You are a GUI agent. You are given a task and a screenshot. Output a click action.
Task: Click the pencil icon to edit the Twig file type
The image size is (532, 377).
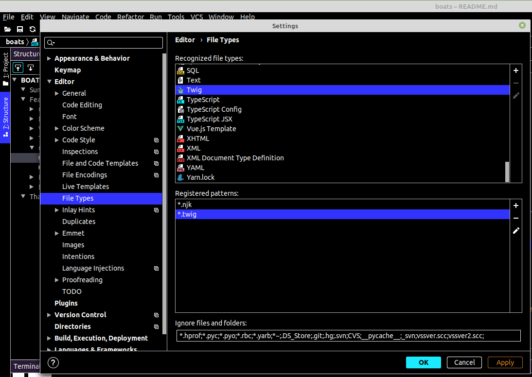[516, 96]
